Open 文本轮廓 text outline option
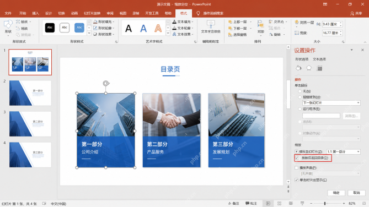This screenshot has width=369, height=207. point(183,28)
